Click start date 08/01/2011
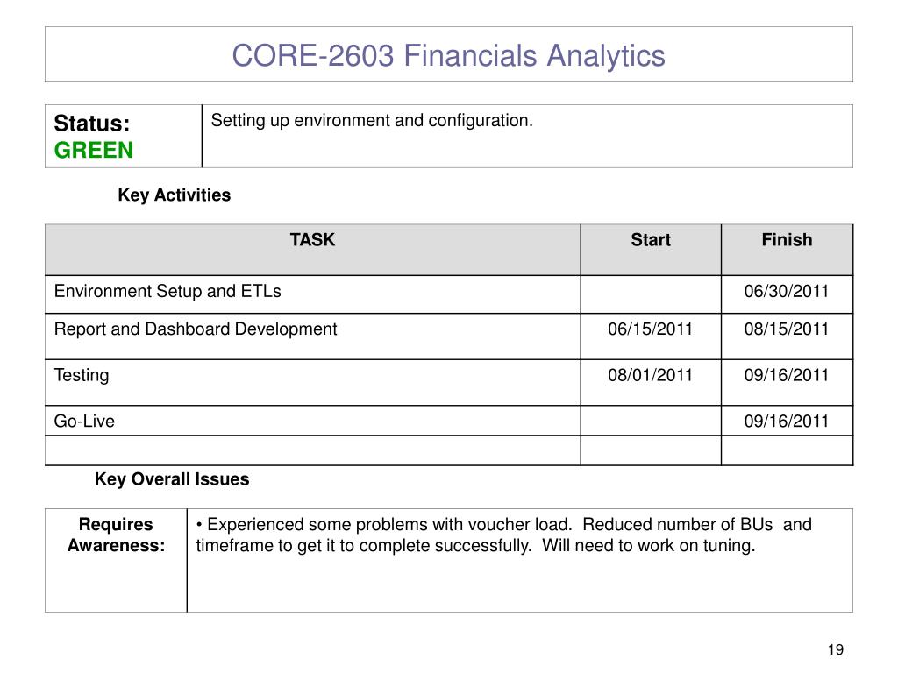The height and width of the screenshot is (673, 898). tap(650, 375)
